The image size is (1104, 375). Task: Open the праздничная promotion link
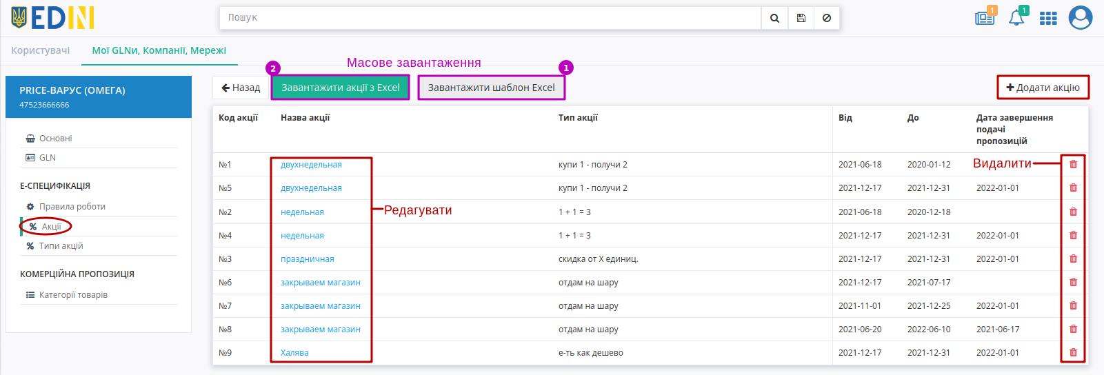point(308,259)
